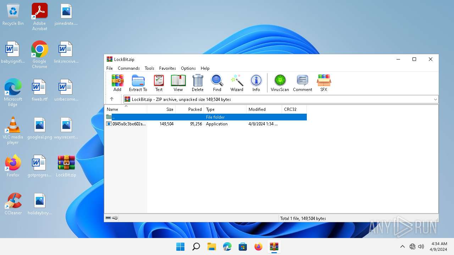This screenshot has width=454, height=255.
Task: Open the File menu
Action: [110, 68]
